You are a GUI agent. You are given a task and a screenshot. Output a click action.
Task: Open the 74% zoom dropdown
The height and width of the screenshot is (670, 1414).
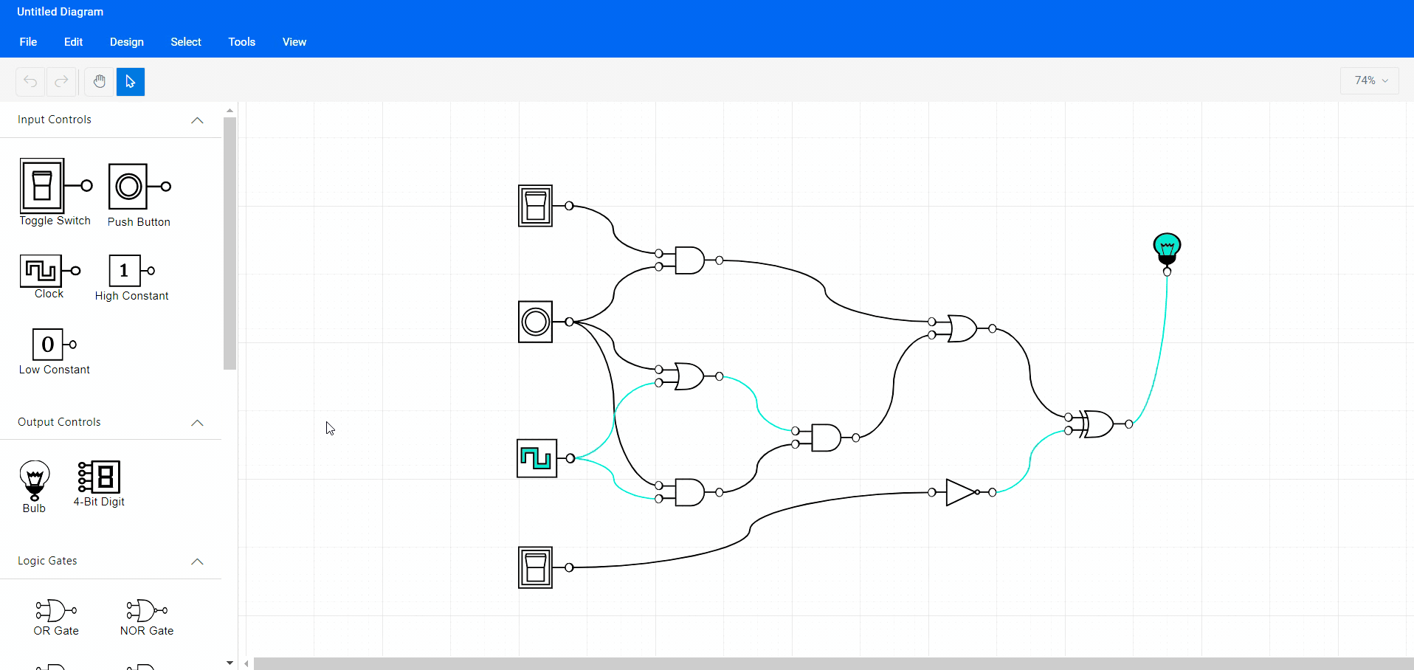1370,80
